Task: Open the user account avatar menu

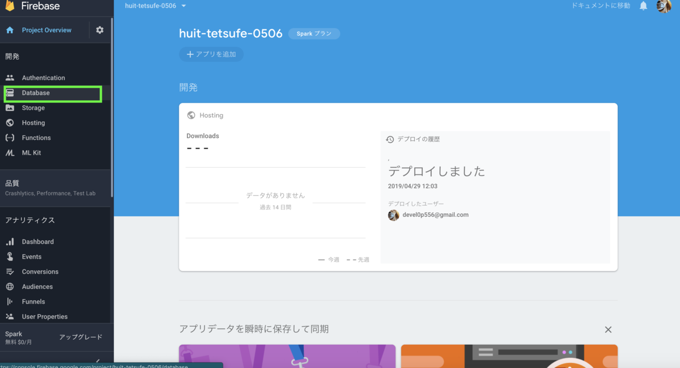Action: [664, 6]
